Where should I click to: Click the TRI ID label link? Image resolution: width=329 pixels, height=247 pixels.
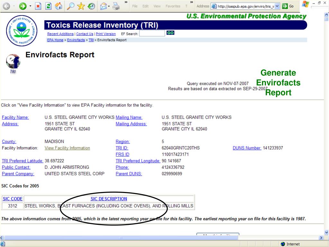[122, 148]
